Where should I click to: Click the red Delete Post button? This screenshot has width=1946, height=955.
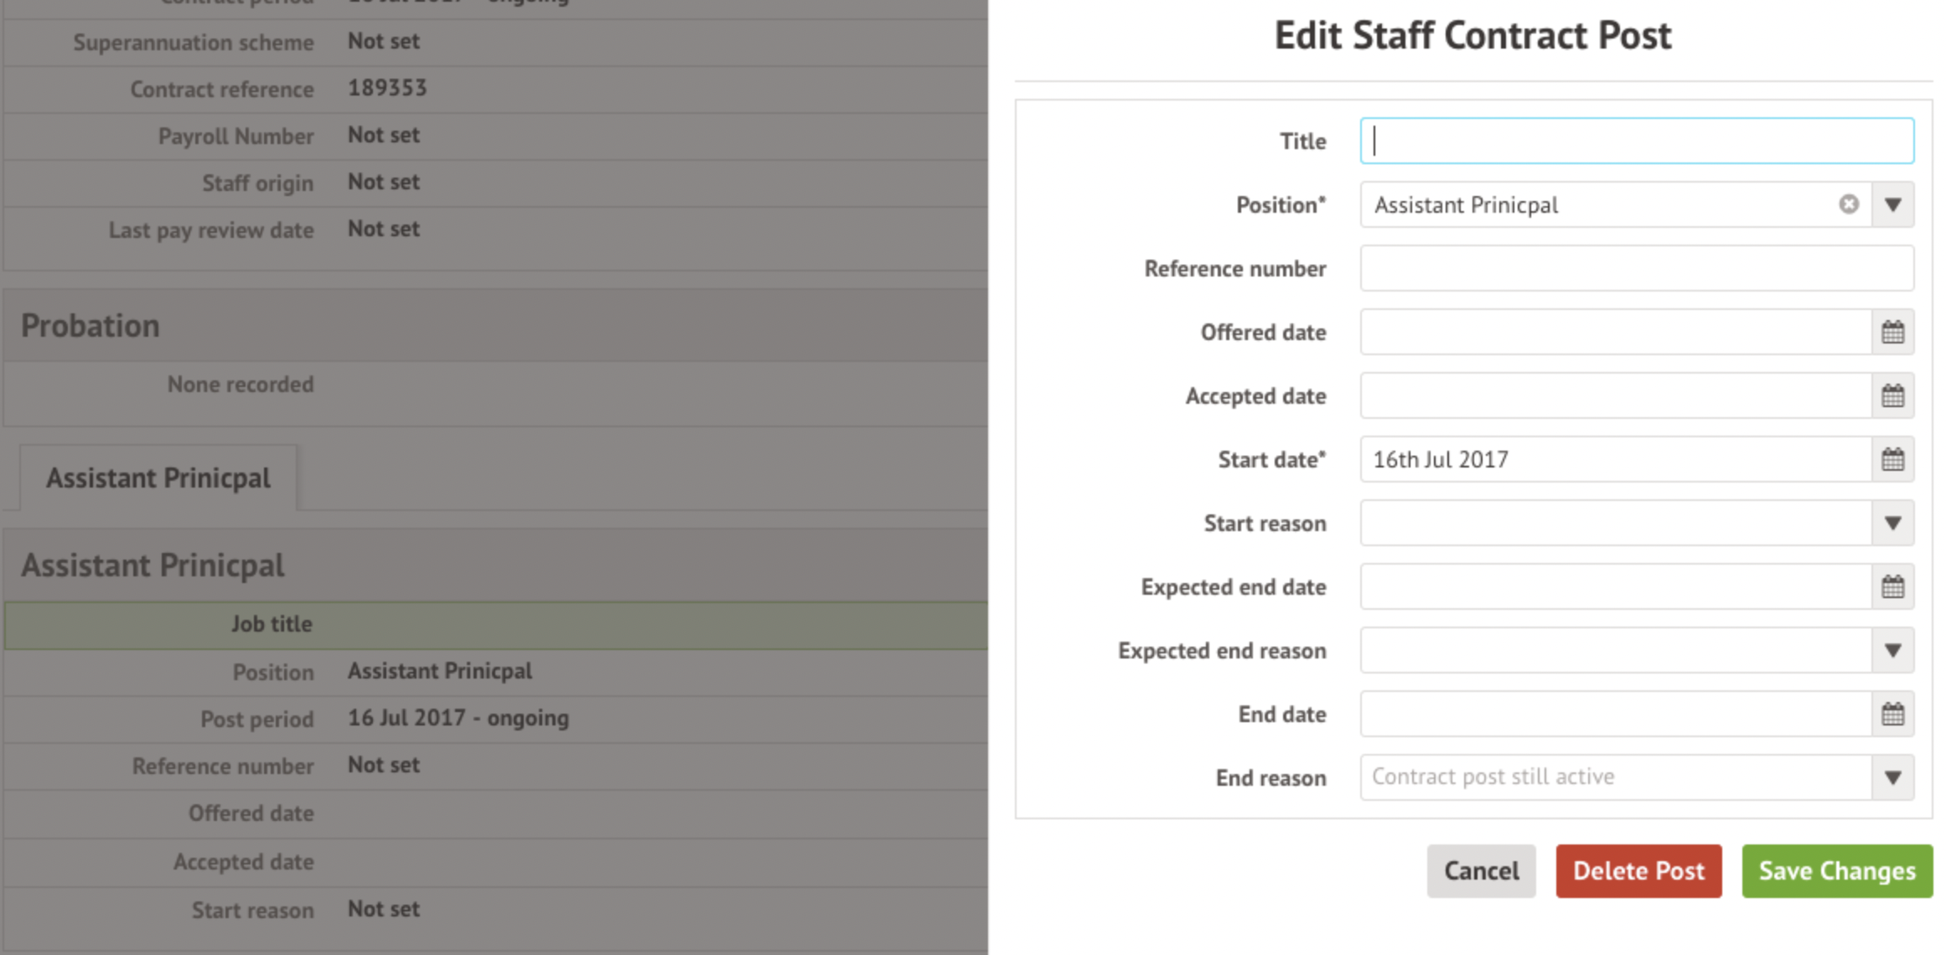point(1638,871)
